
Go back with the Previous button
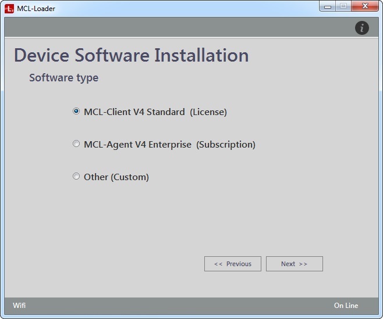click(233, 264)
